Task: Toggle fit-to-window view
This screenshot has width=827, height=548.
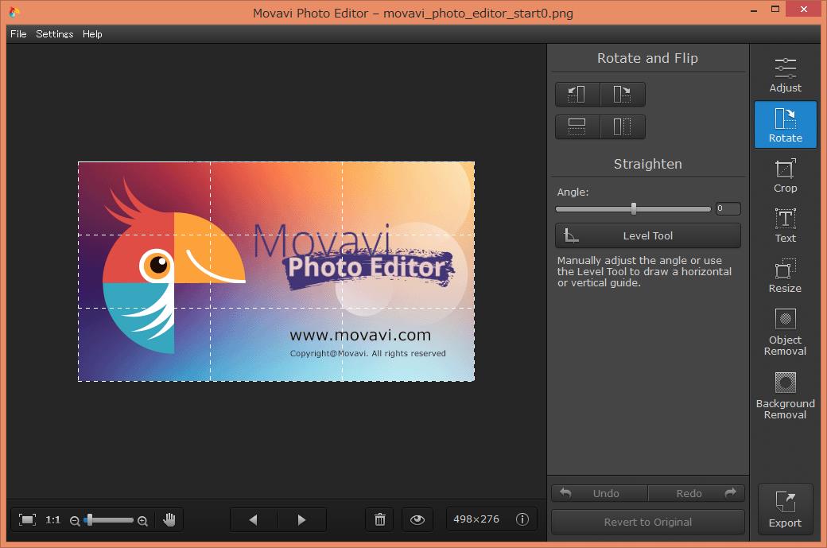Action: point(28,519)
